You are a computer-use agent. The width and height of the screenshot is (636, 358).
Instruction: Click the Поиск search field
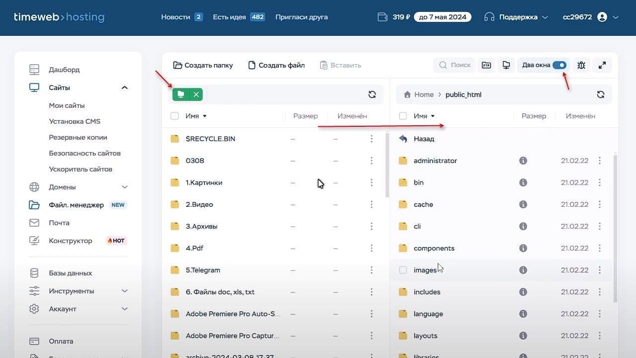[454, 65]
